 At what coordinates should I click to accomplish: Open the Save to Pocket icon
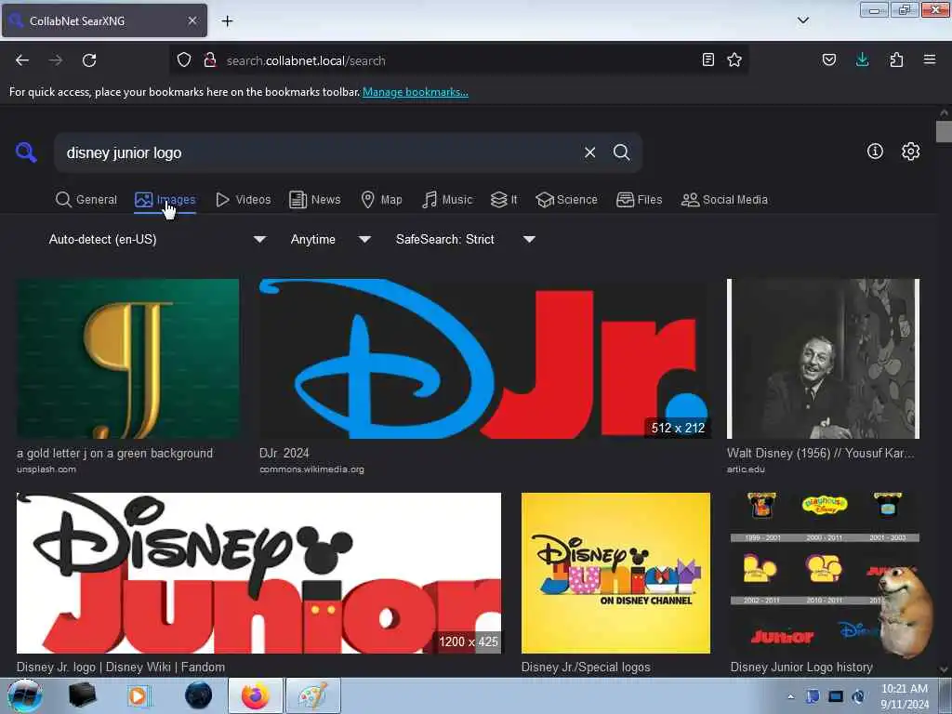coord(828,60)
